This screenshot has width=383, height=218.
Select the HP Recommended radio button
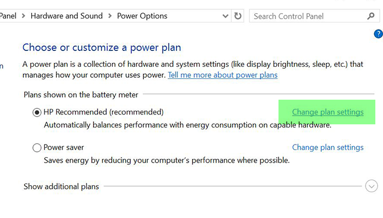37,112
